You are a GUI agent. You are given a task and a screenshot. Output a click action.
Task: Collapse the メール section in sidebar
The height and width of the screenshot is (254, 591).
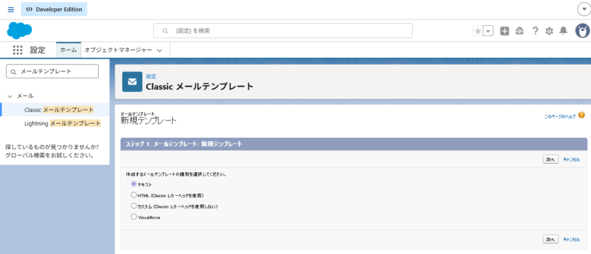coord(10,96)
